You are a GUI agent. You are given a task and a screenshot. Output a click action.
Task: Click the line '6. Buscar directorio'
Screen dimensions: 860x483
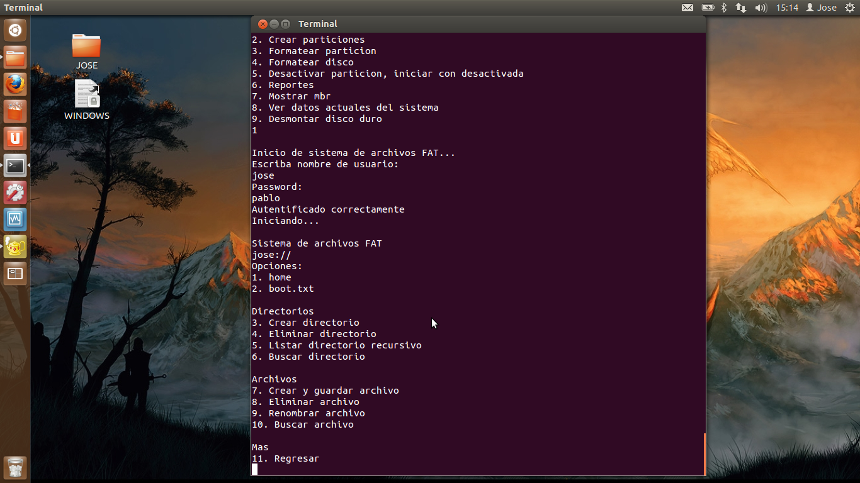[x=308, y=357]
